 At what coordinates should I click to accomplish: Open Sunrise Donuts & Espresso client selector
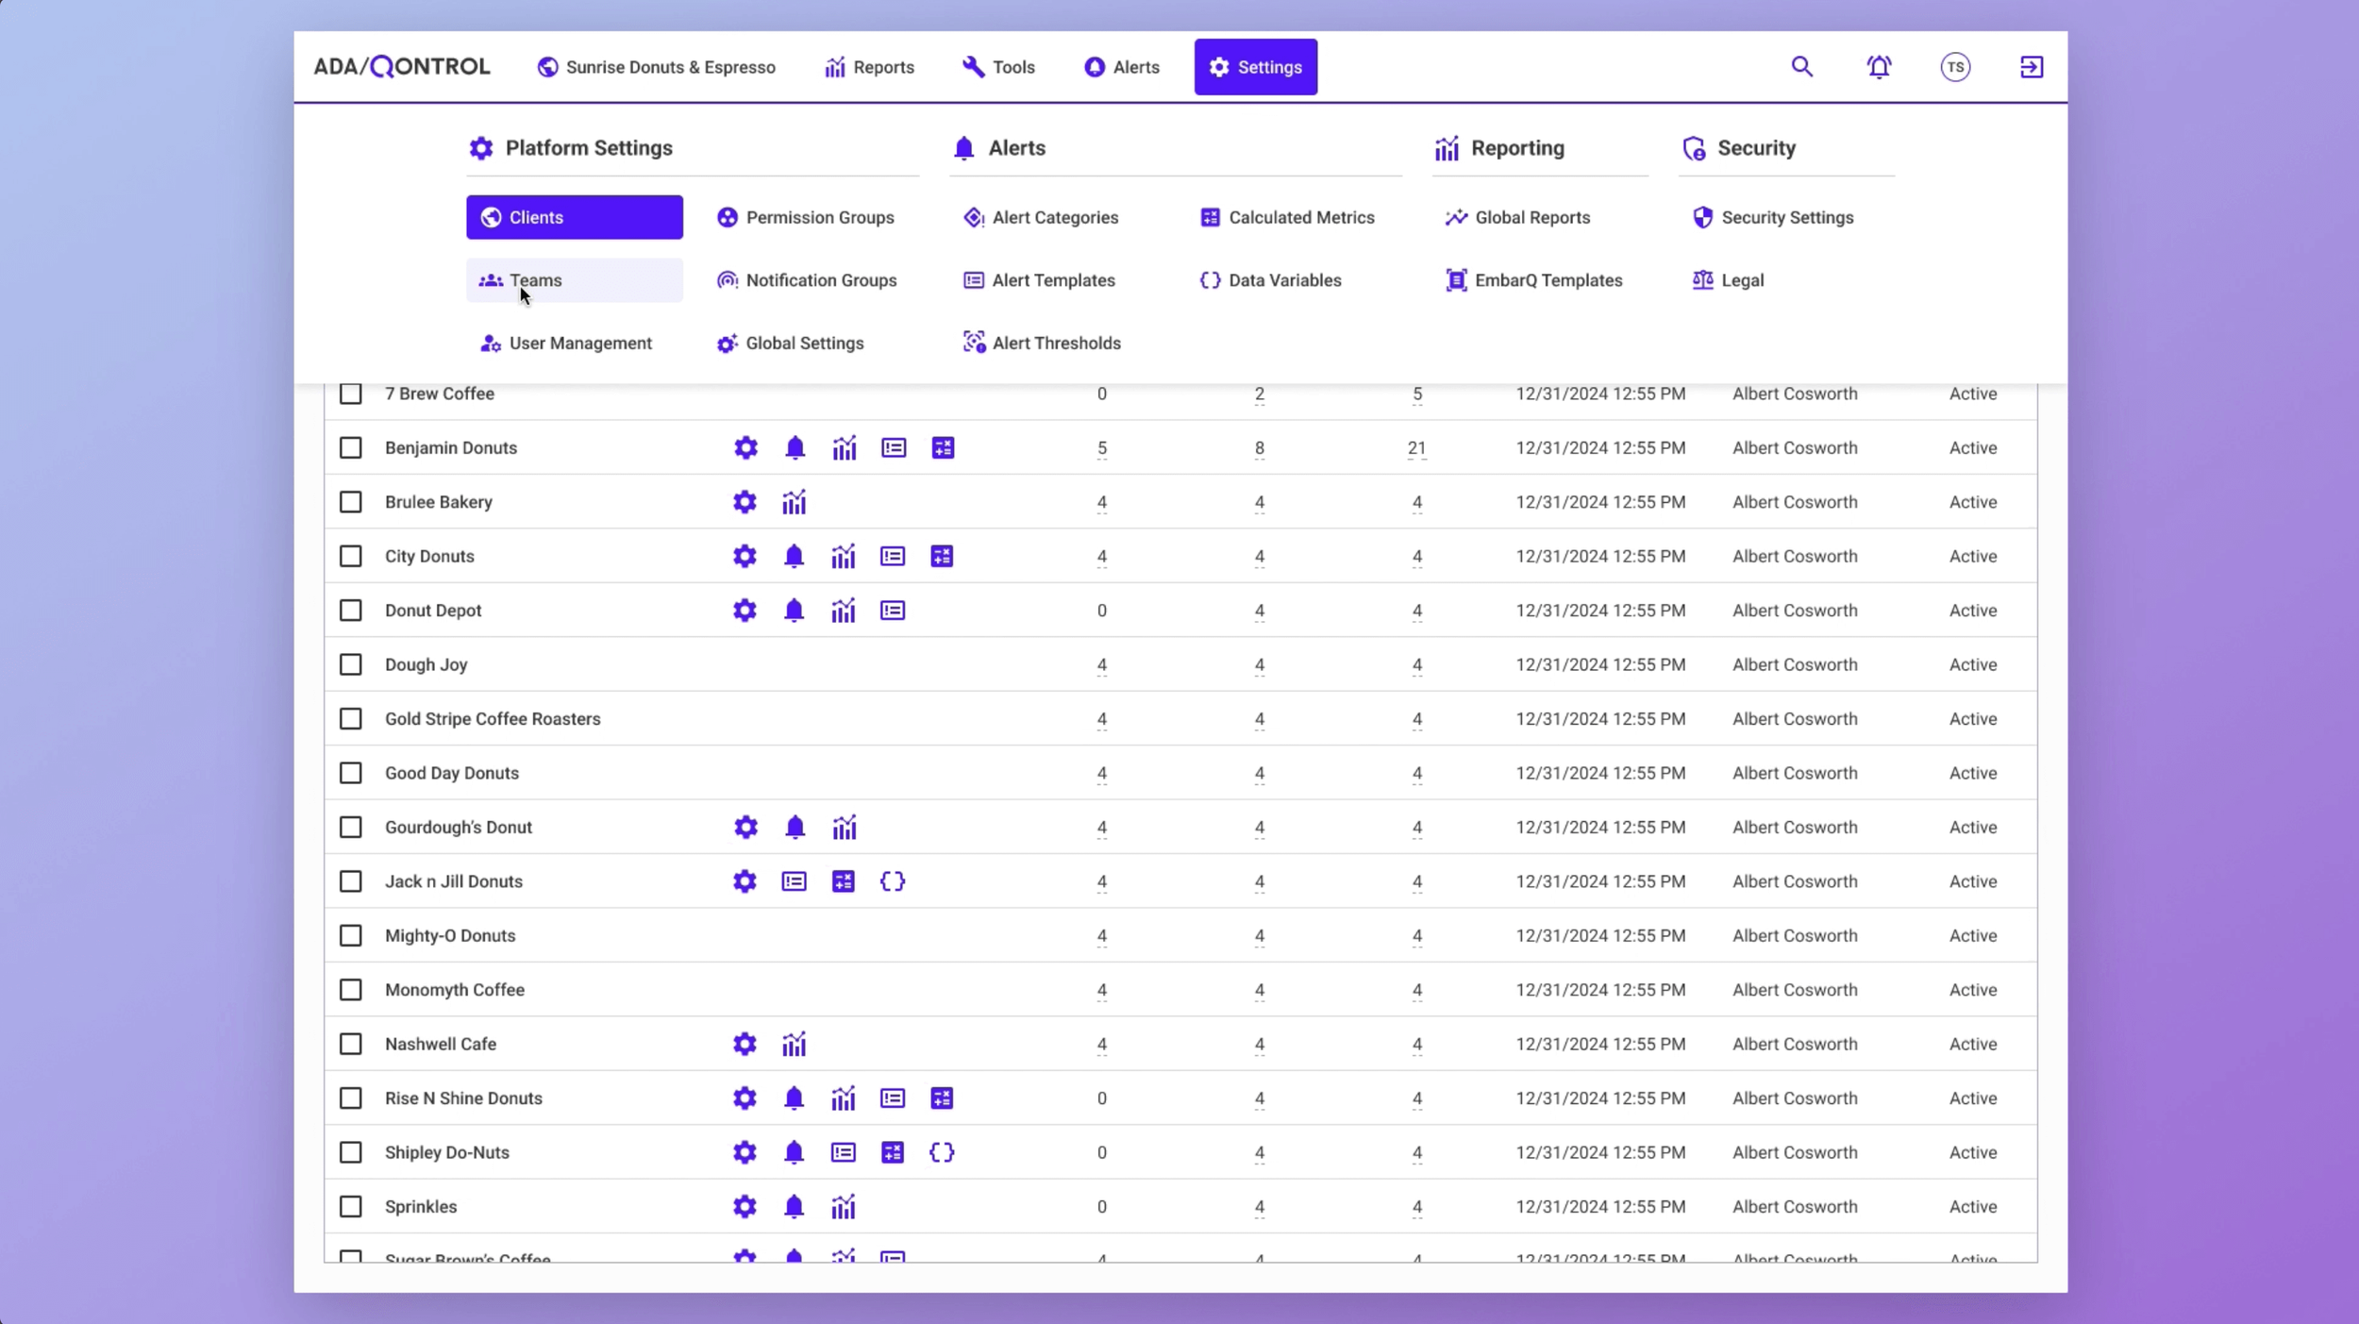click(657, 67)
